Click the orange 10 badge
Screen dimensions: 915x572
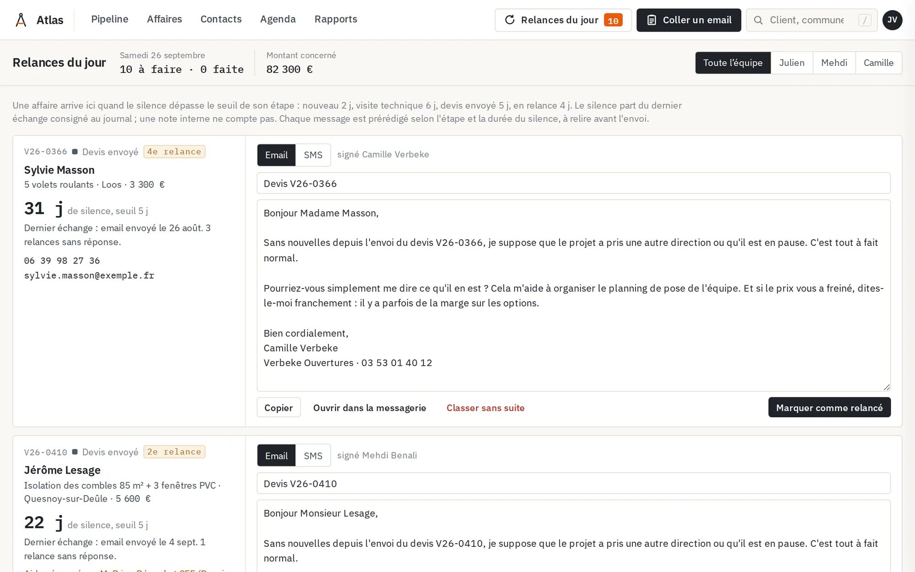tap(613, 20)
